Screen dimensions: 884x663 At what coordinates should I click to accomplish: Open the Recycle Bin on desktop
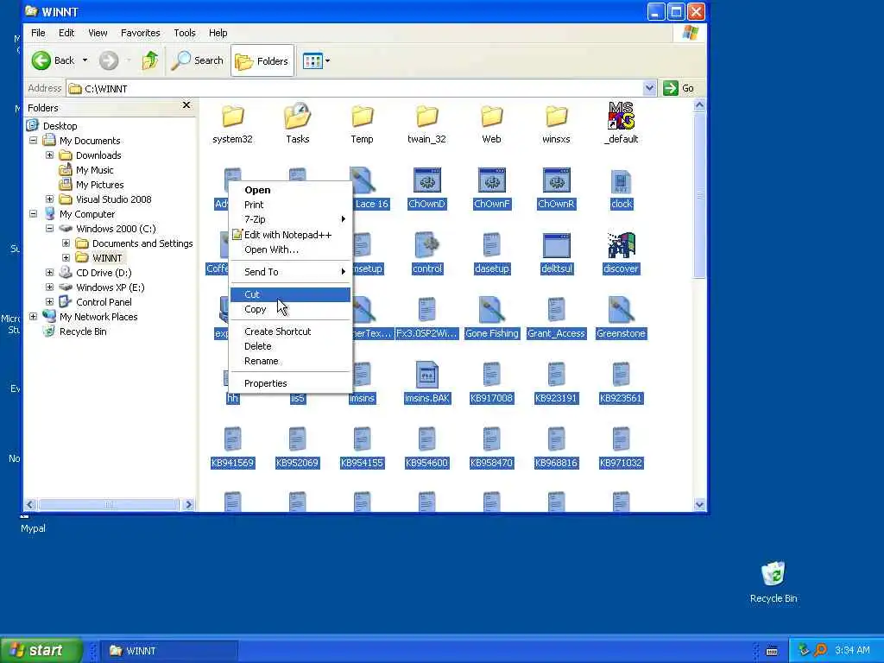pos(773,574)
